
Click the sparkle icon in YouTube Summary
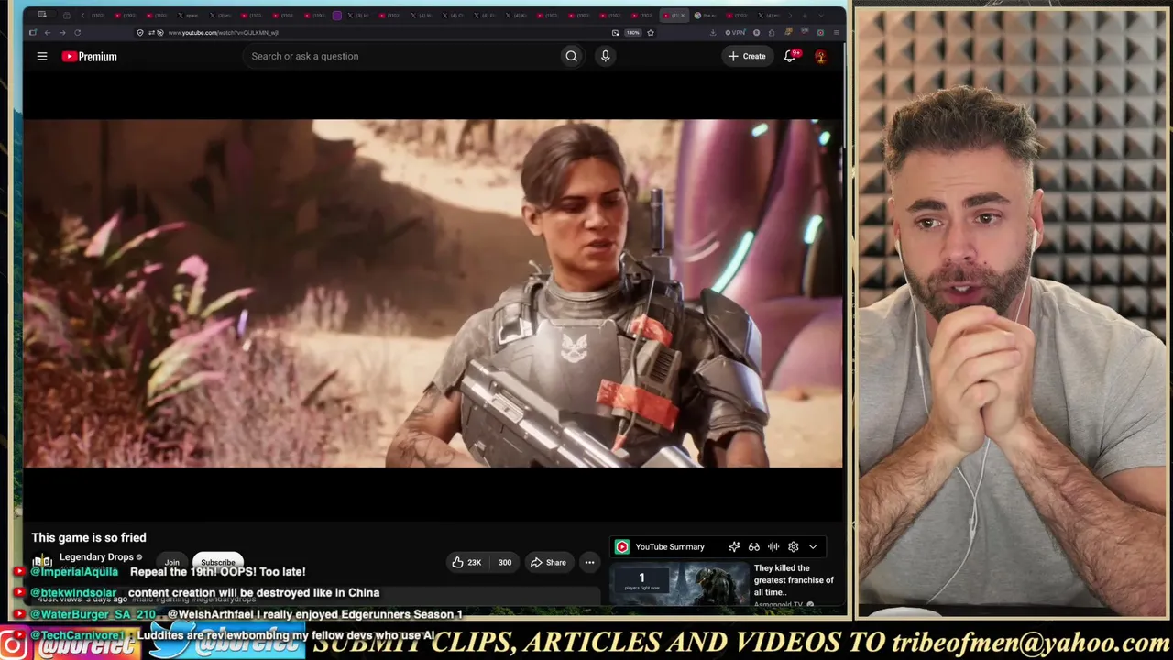point(734,547)
